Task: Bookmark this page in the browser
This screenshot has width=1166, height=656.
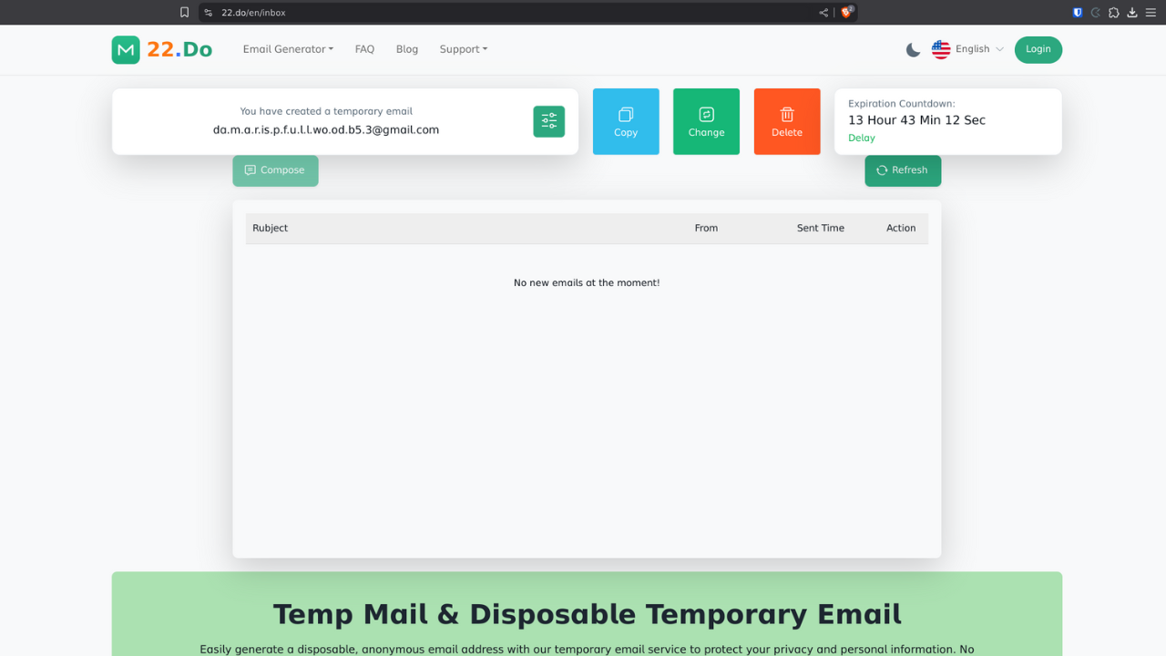Action: pos(184,13)
